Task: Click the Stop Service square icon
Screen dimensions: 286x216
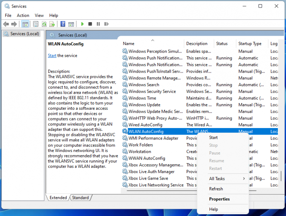Action: pos(90,24)
